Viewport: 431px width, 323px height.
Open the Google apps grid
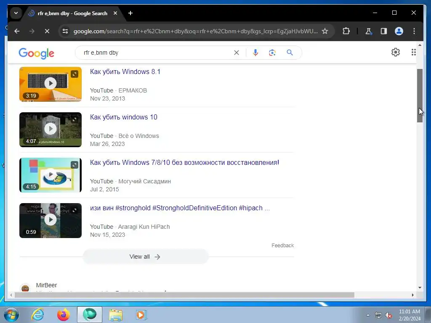click(413, 52)
